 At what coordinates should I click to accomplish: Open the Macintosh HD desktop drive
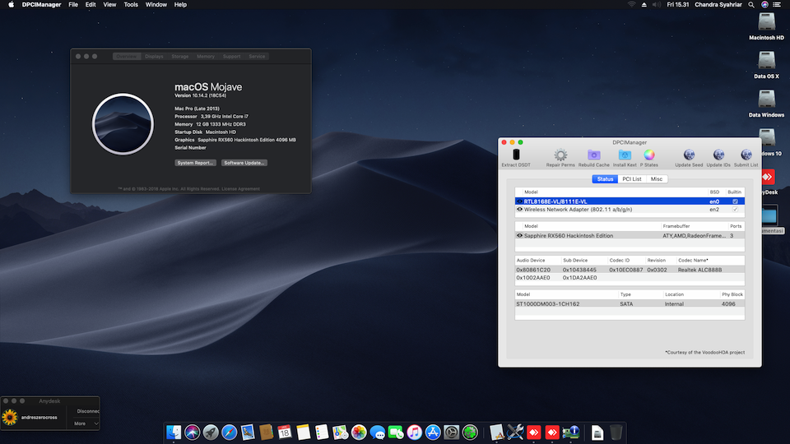(x=766, y=22)
